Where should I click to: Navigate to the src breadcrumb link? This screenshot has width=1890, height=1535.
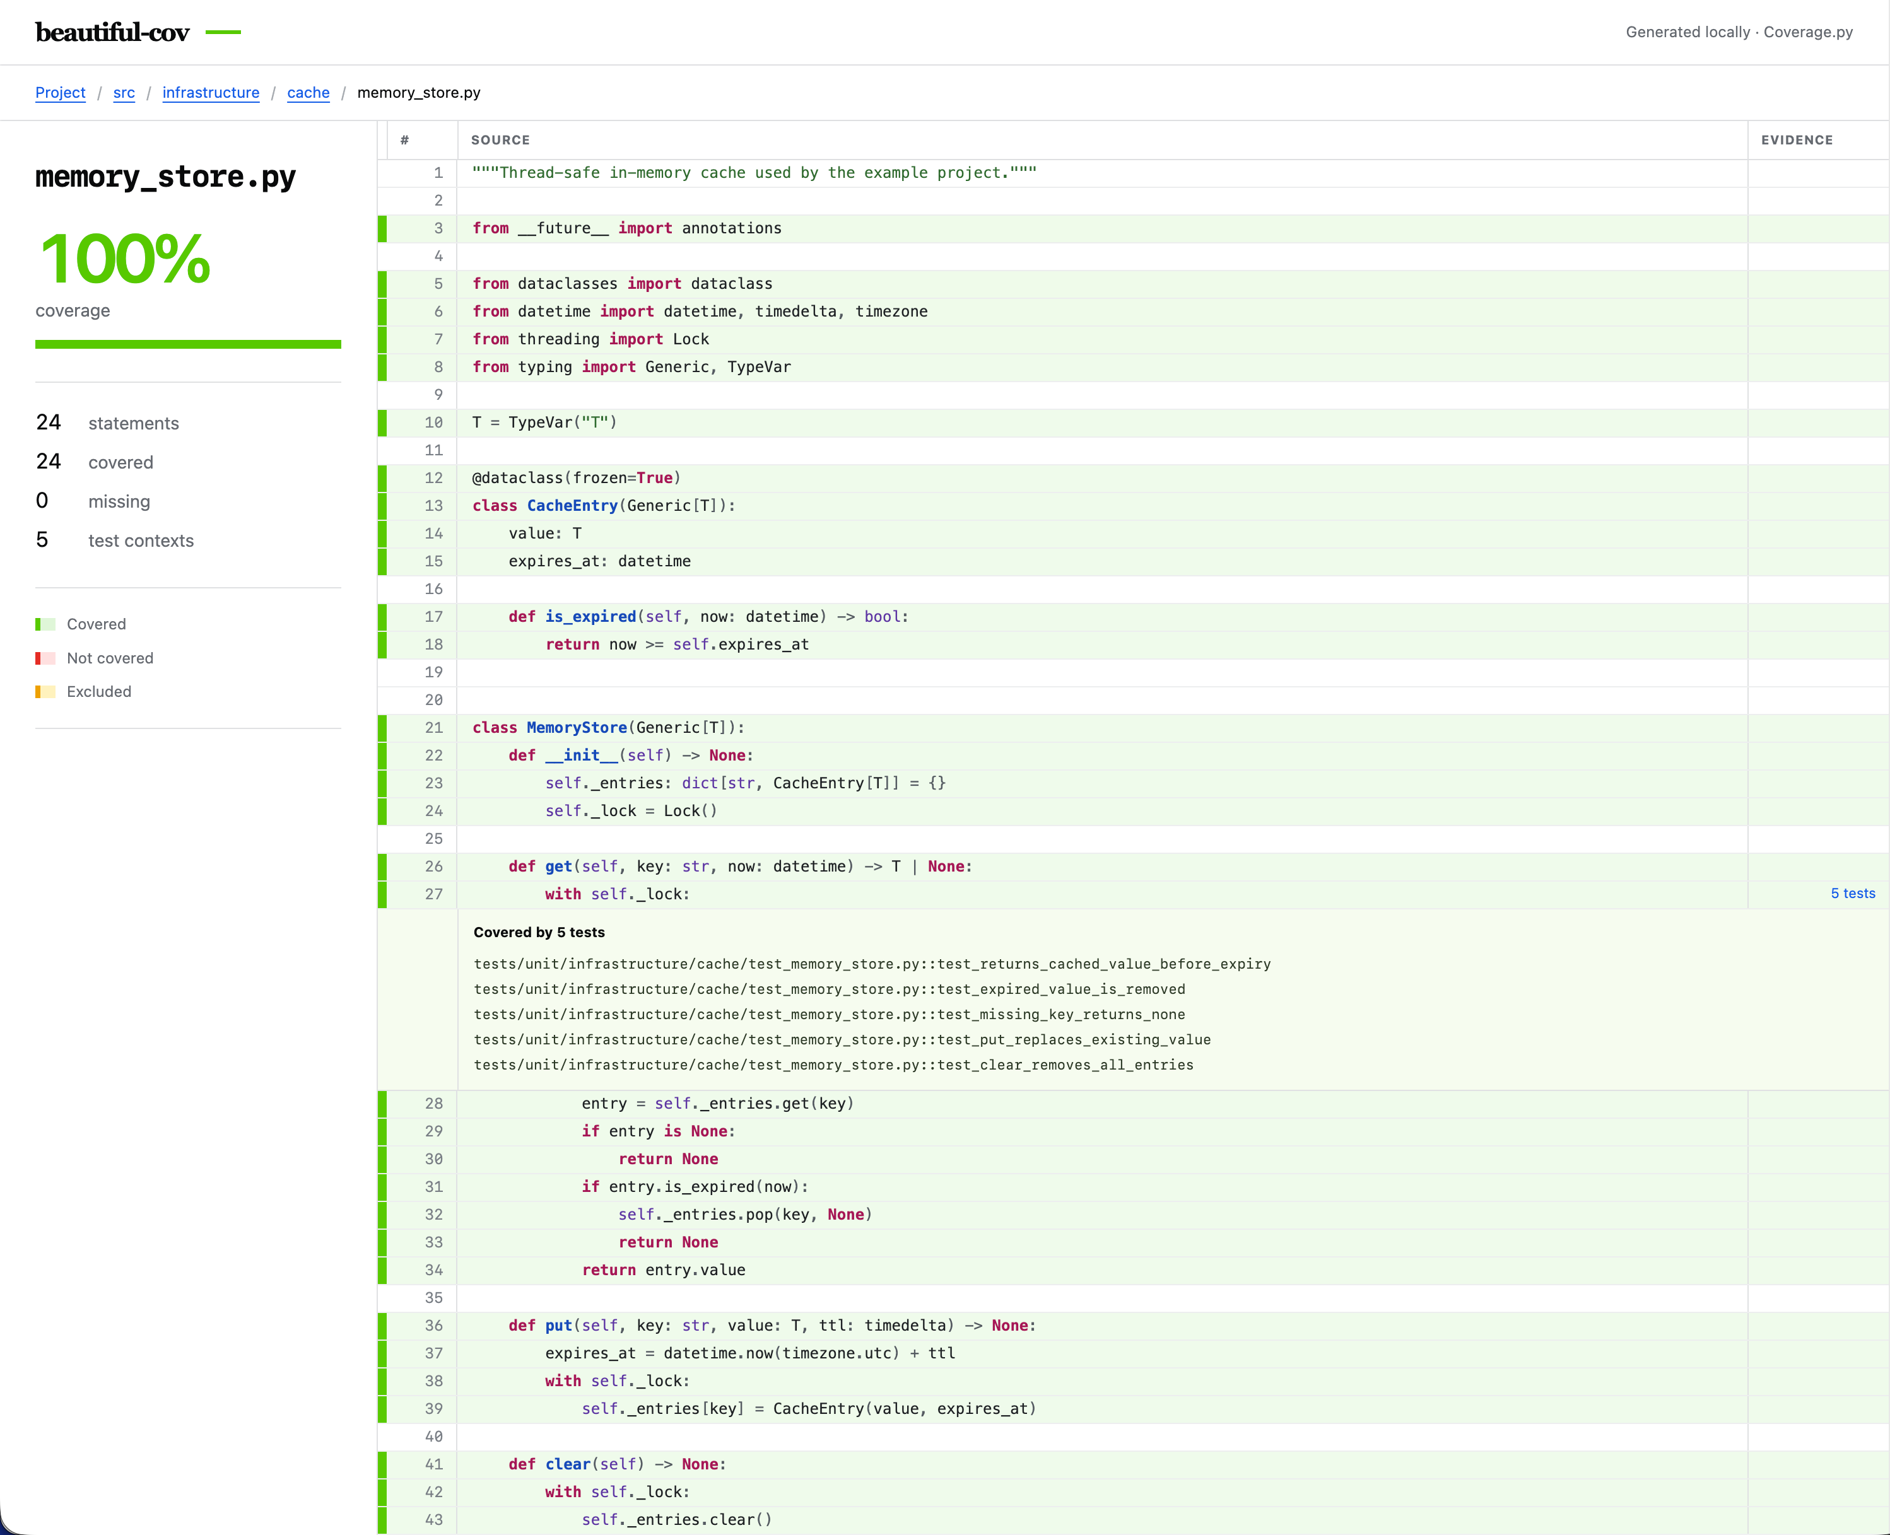[124, 93]
